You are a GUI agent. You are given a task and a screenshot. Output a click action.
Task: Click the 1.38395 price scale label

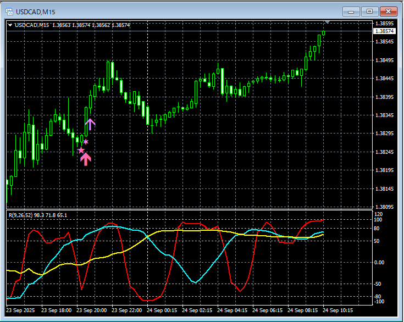[384, 97]
